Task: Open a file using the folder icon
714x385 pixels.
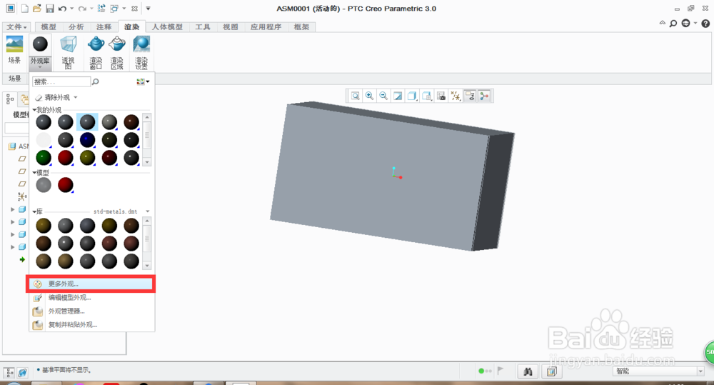Action: (x=37, y=8)
